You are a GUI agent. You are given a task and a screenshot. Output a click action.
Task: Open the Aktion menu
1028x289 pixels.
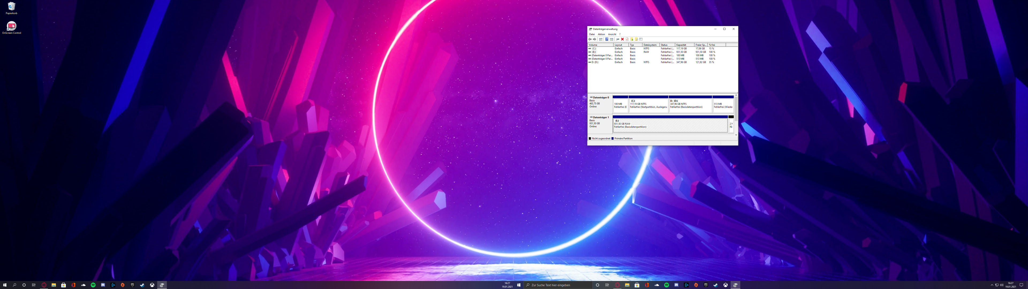(x=601, y=34)
